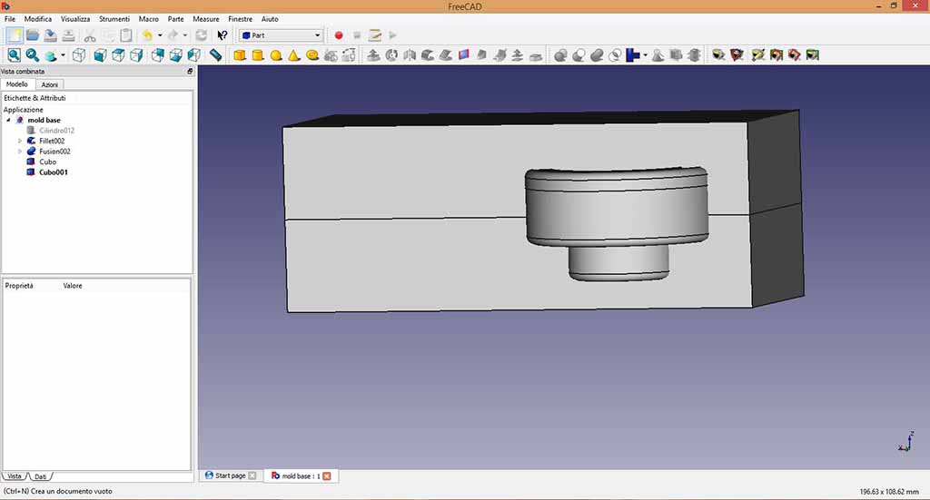Save the document with the Save icon

[51, 35]
